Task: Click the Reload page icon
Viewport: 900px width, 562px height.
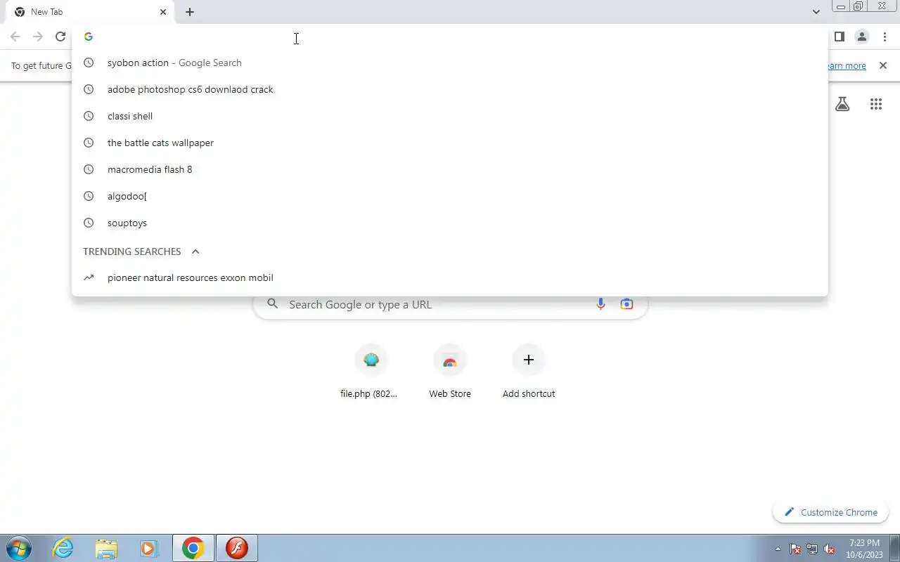Action: pos(60,37)
